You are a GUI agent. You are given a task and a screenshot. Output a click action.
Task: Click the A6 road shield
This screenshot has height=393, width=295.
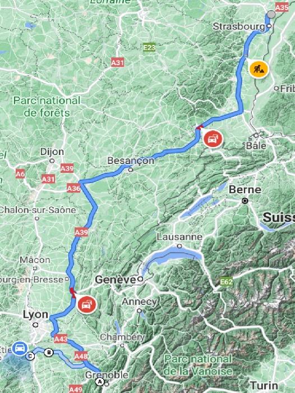(x=20, y=173)
